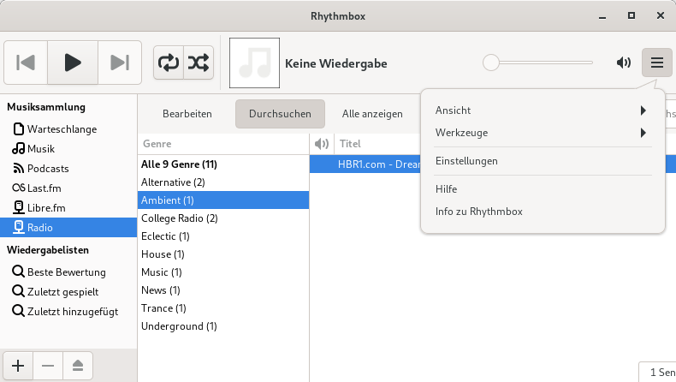The height and width of the screenshot is (382, 676).
Task: Select the HBR1.com station row
Action: click(365, 164)
